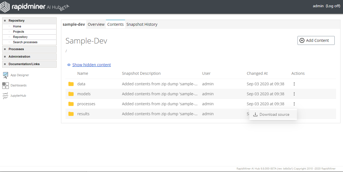The width and height of the screenshot is (343, 172).
Task: Click Show hidden content link
Action: (x=92, y=65)
